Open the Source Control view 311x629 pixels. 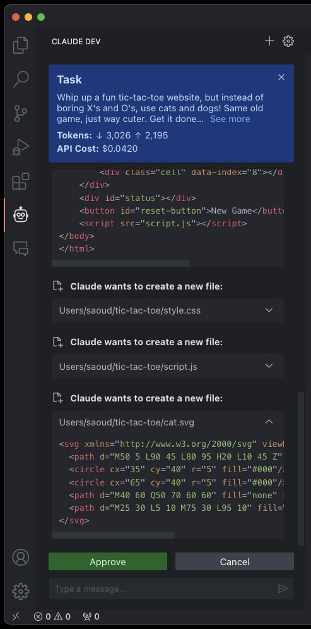click(20, 114)
